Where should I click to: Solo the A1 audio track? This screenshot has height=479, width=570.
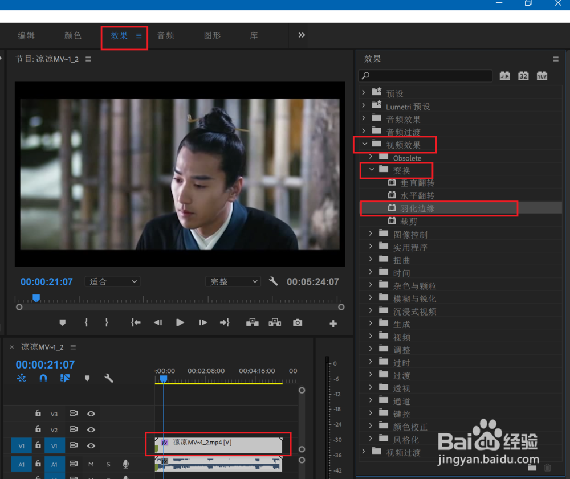[x=108, y=464]
